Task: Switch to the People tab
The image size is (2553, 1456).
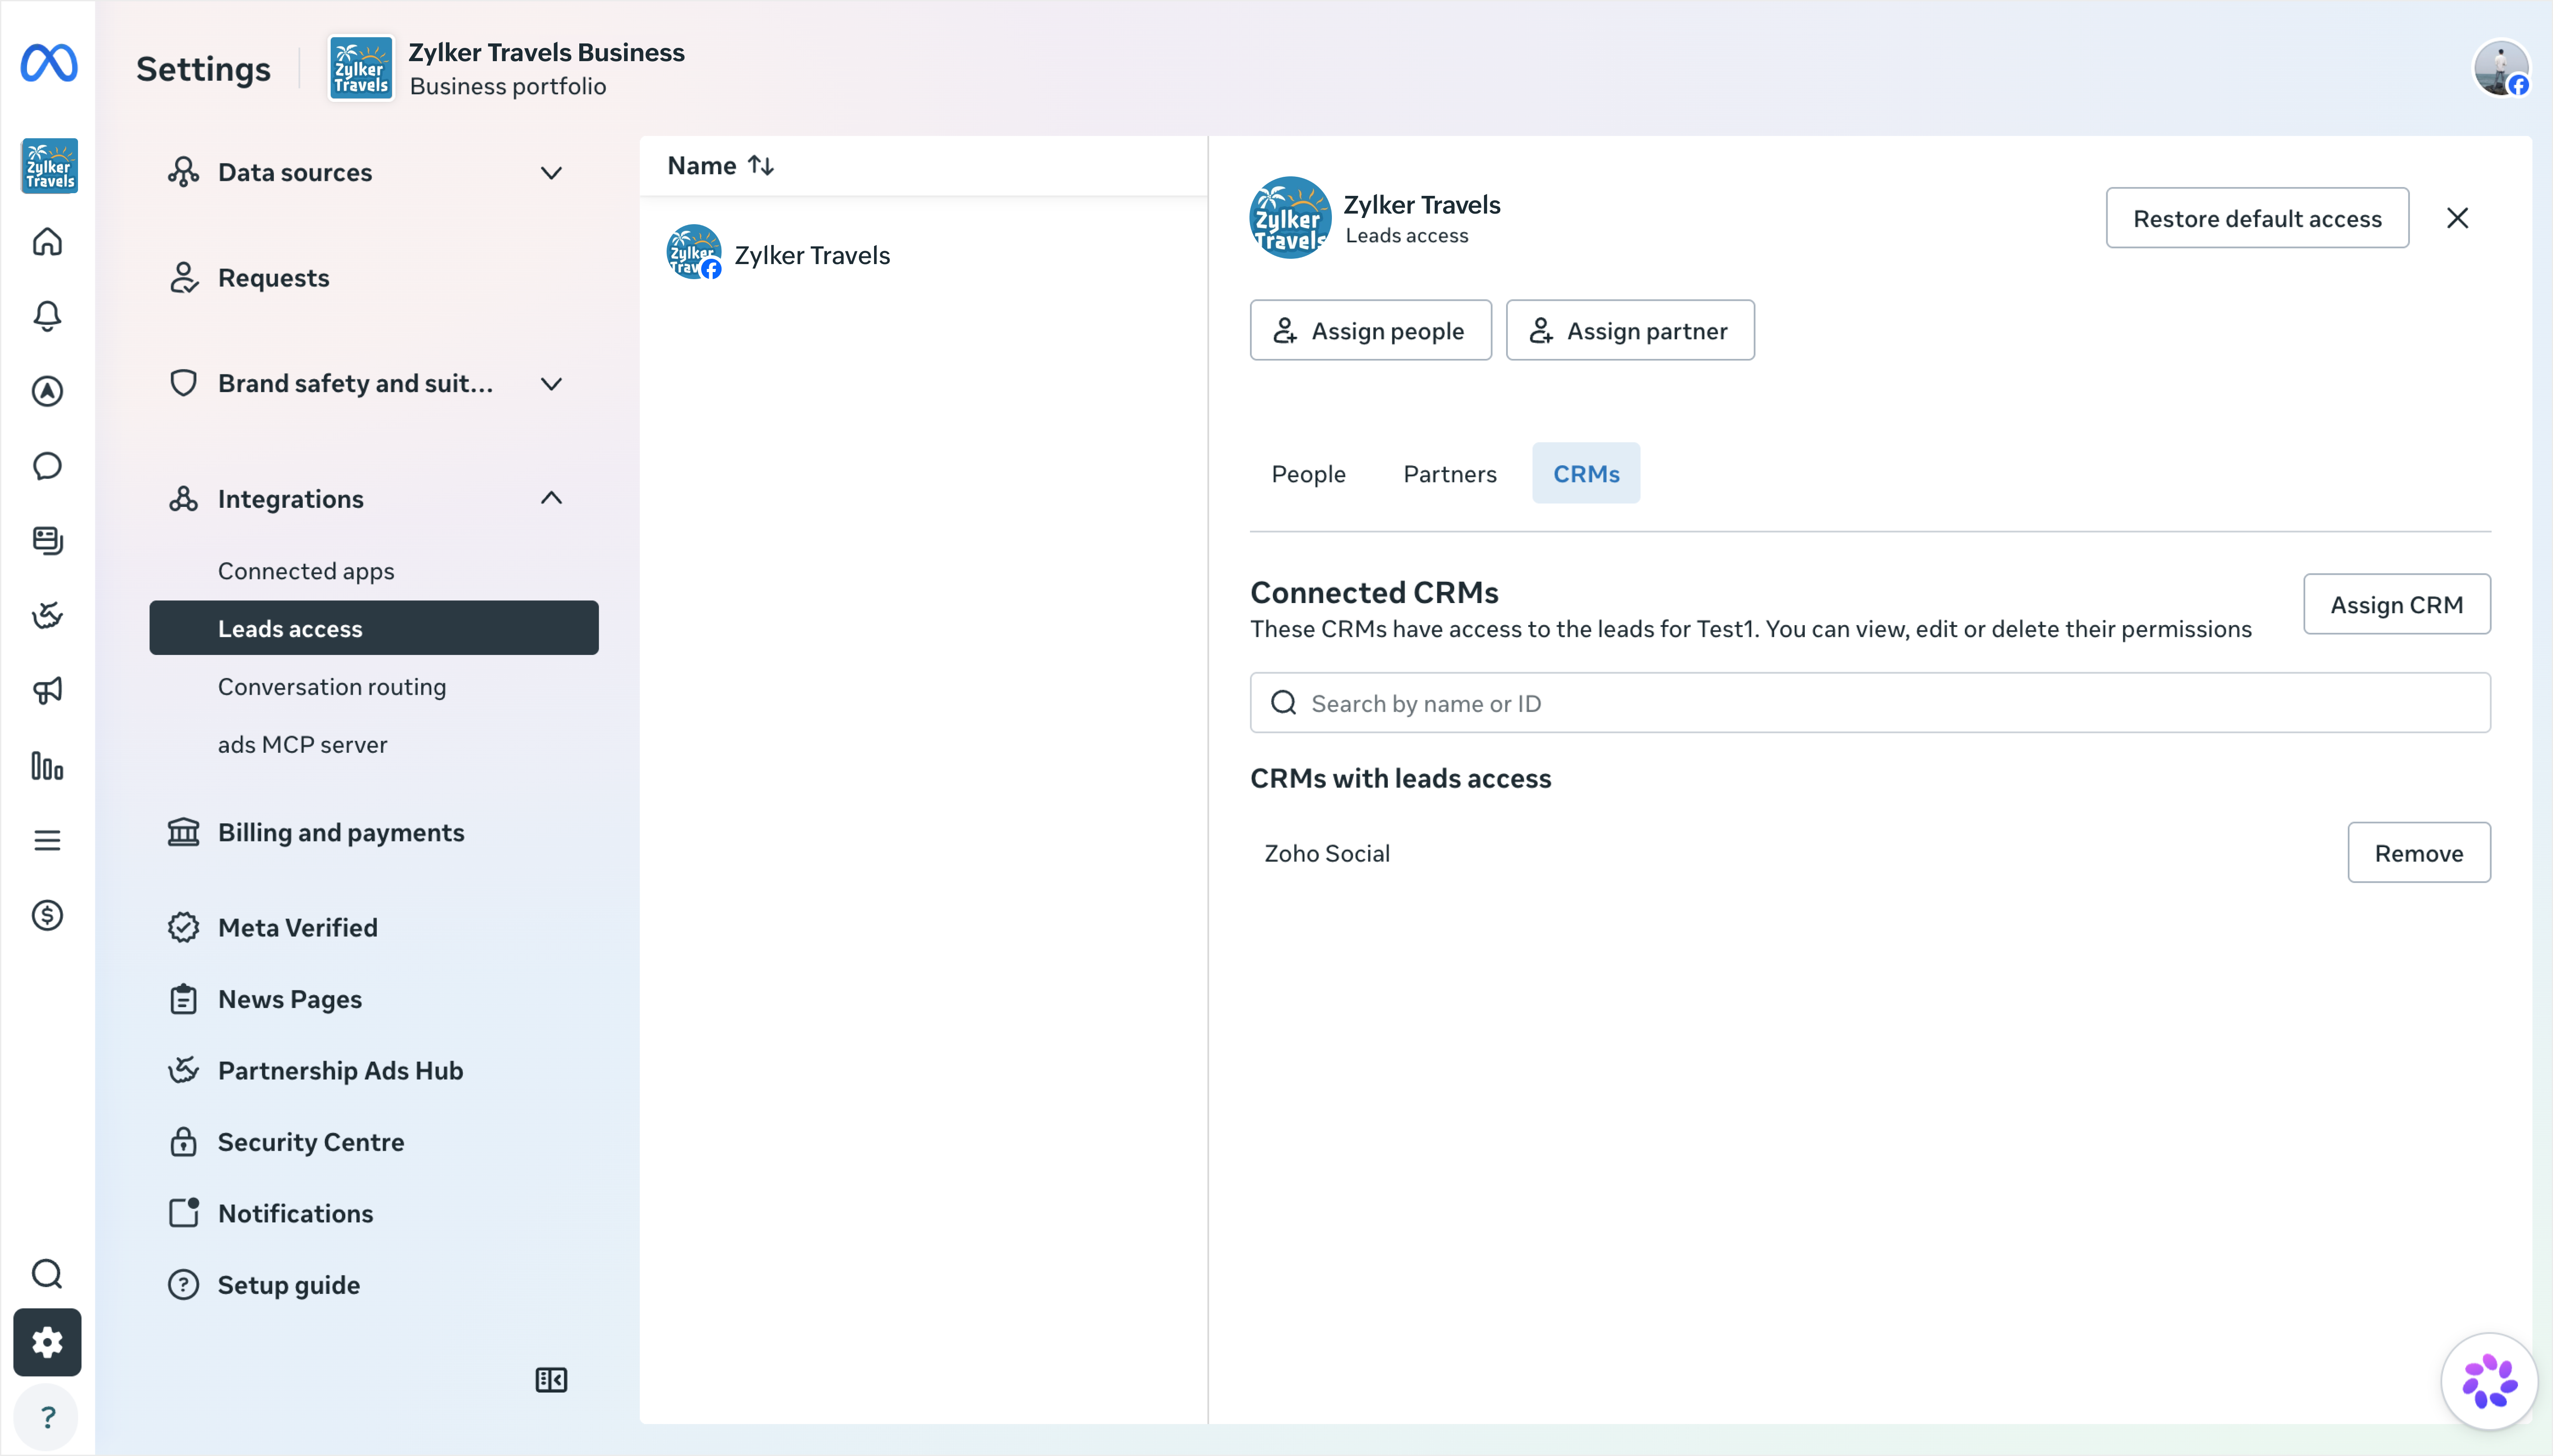Action: click(1308, 474)
